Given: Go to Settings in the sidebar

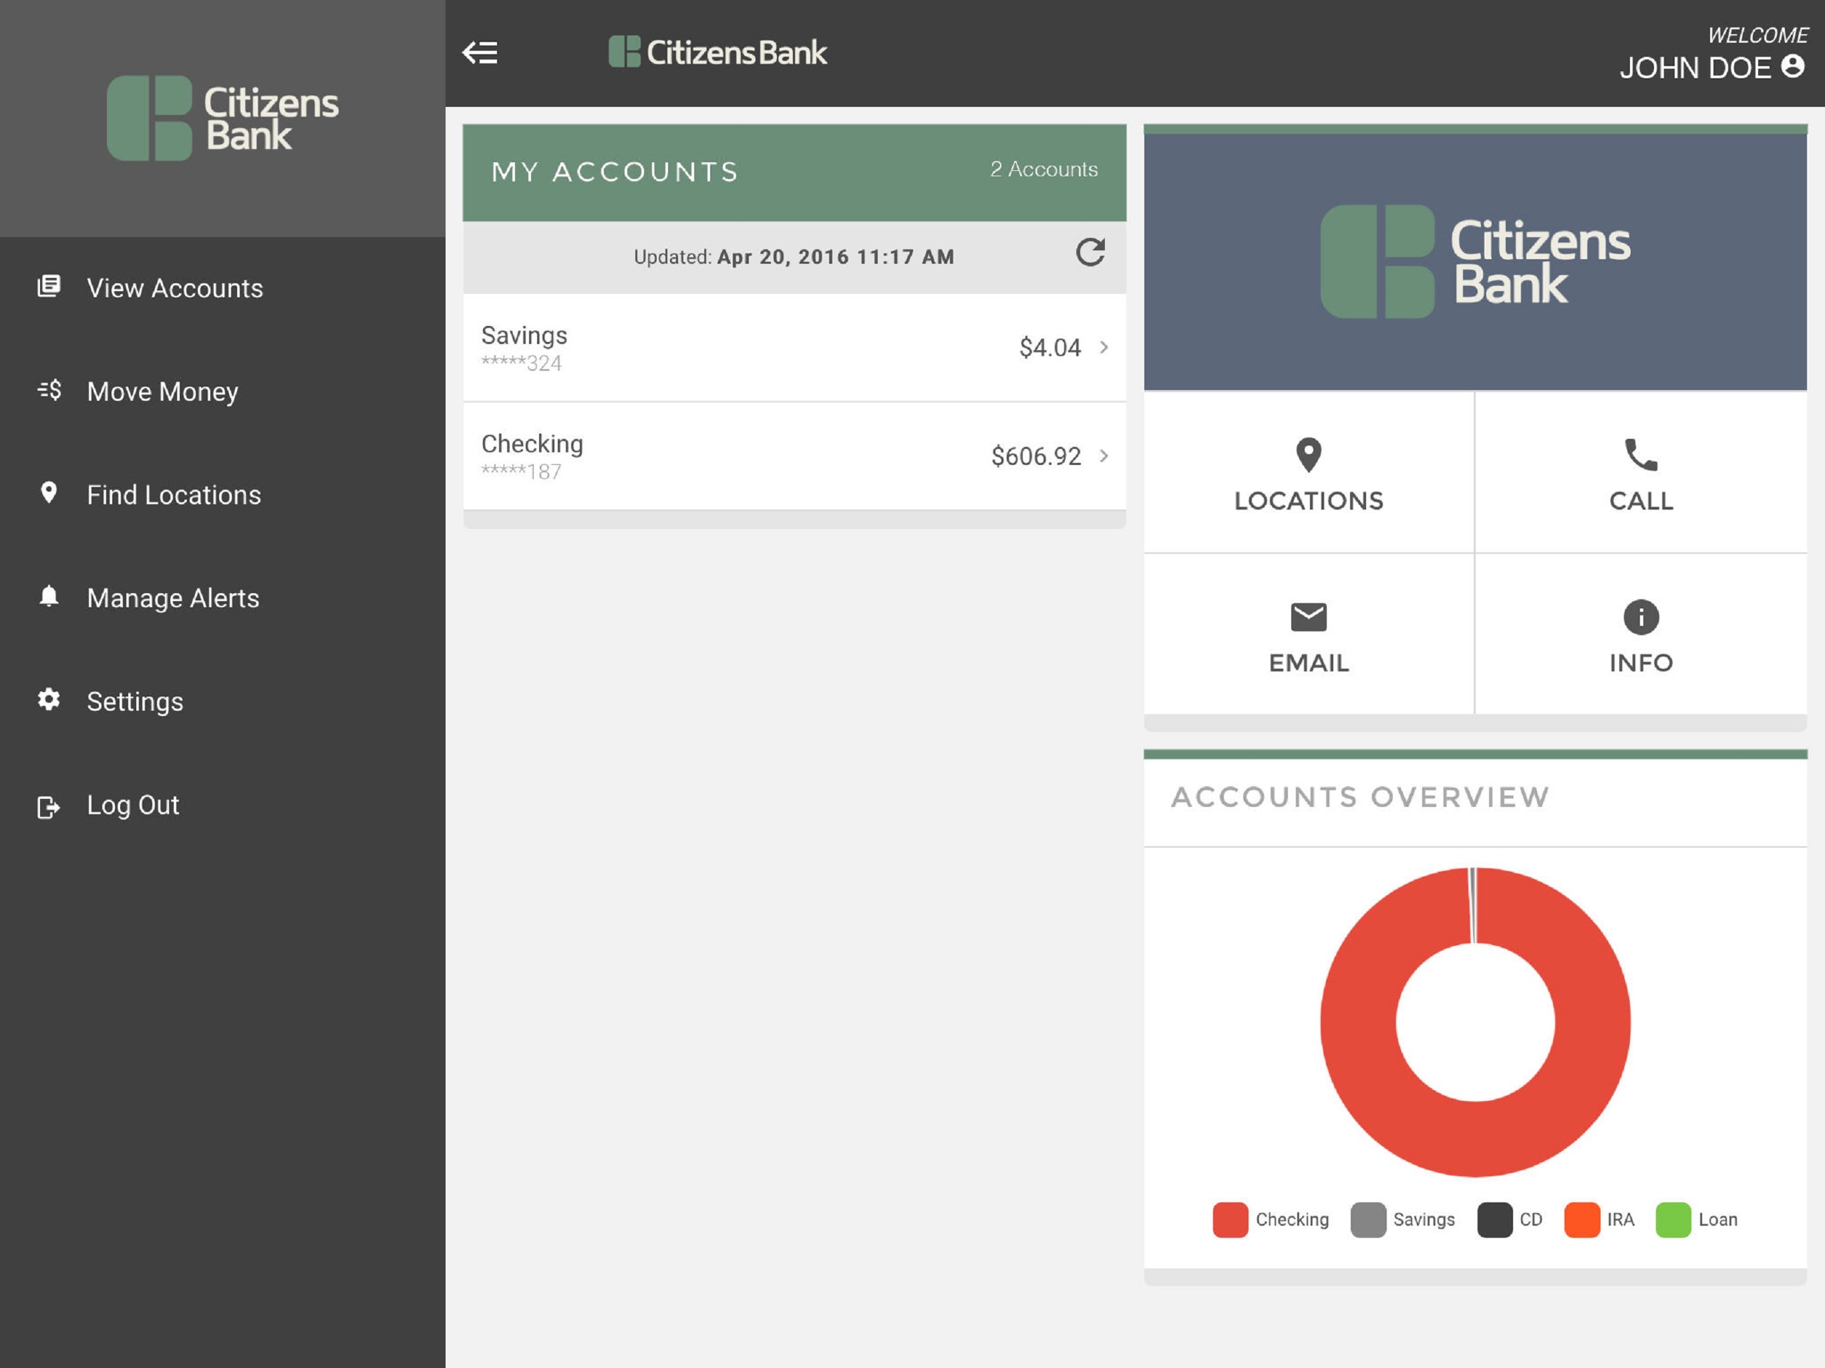Looking at the screenshot, I should pos(136,701).
